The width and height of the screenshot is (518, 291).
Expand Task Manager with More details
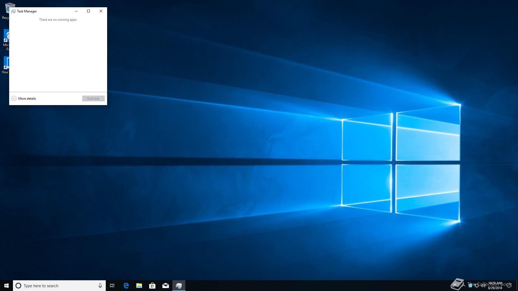coord(24,99)
